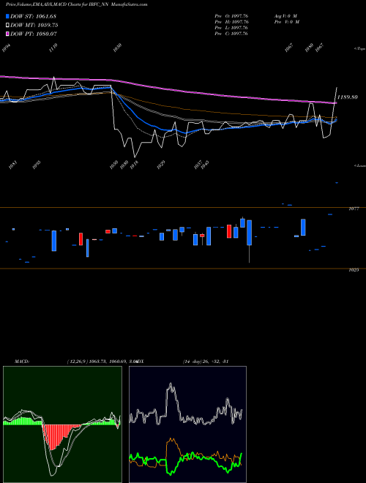Click the '(14 day) 26, +32, -31' ADX values

point(205,362)
